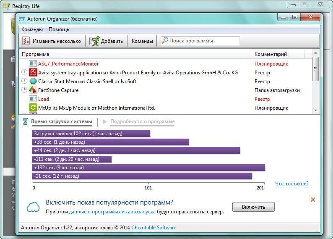Click the clock icon beside Classic Start Menu
Screen dimensions: 333x239
(x=24, y=81)
